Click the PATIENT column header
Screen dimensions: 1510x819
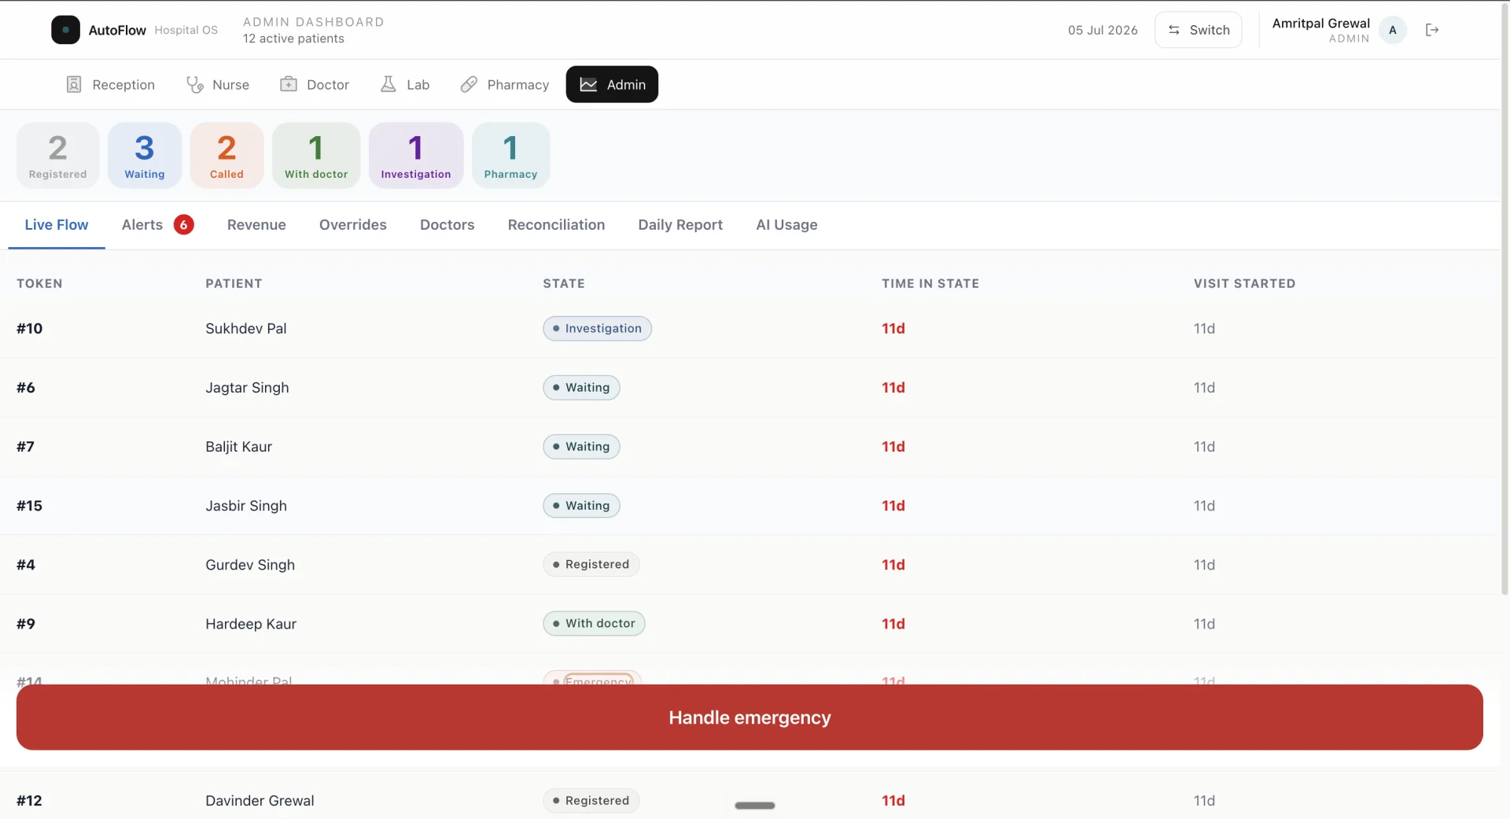(234, 283)
